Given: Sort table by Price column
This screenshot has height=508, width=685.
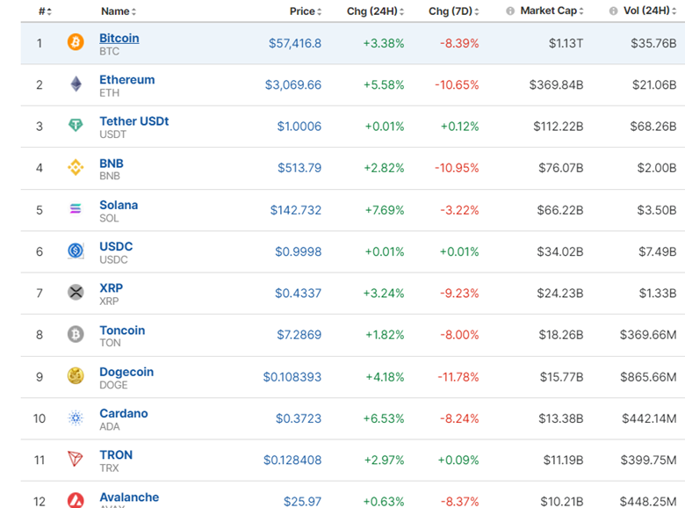Looking at the screenshot, I should 305,11.
